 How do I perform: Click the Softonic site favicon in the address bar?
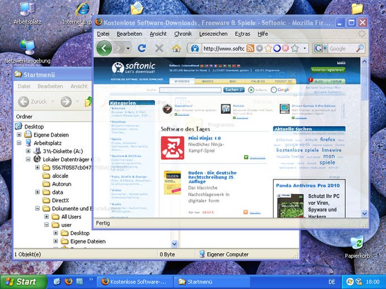[x=195, y=48]
